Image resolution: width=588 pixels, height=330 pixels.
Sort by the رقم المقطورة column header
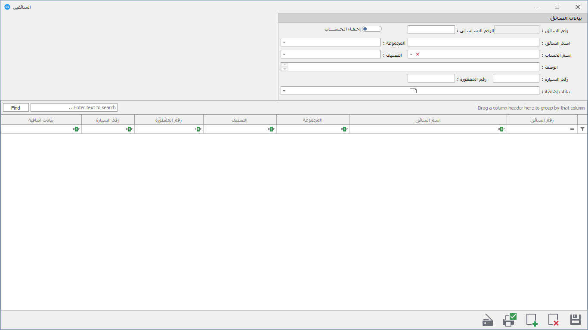click(x=169, y=120)
